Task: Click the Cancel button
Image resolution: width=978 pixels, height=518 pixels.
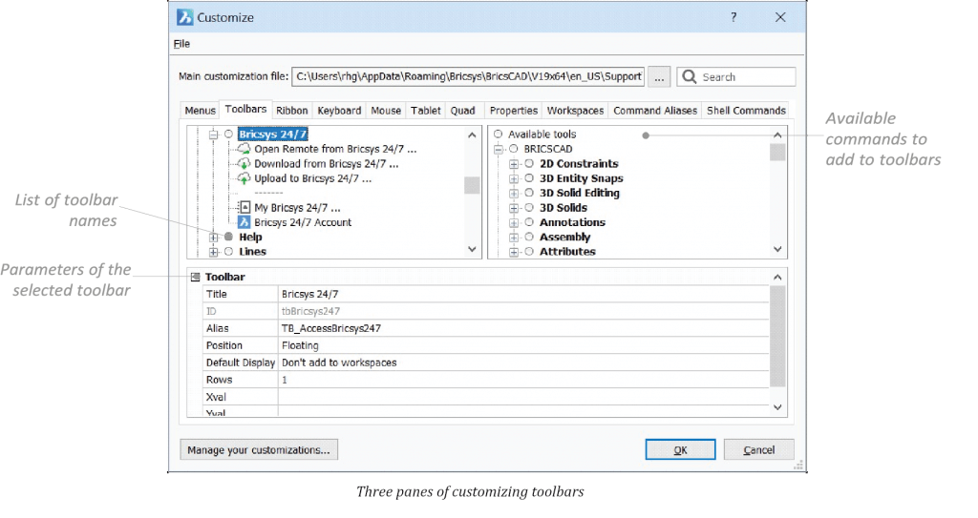Action: point(759,449)
